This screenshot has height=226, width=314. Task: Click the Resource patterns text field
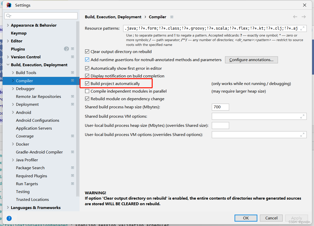(215, 28)
